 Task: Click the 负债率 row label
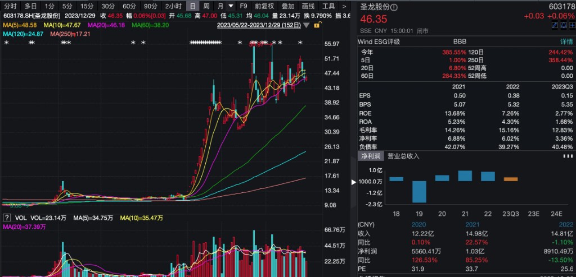point(368,147)
